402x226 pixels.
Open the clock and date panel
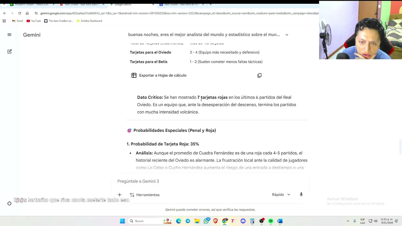click(x=386, y=221)
